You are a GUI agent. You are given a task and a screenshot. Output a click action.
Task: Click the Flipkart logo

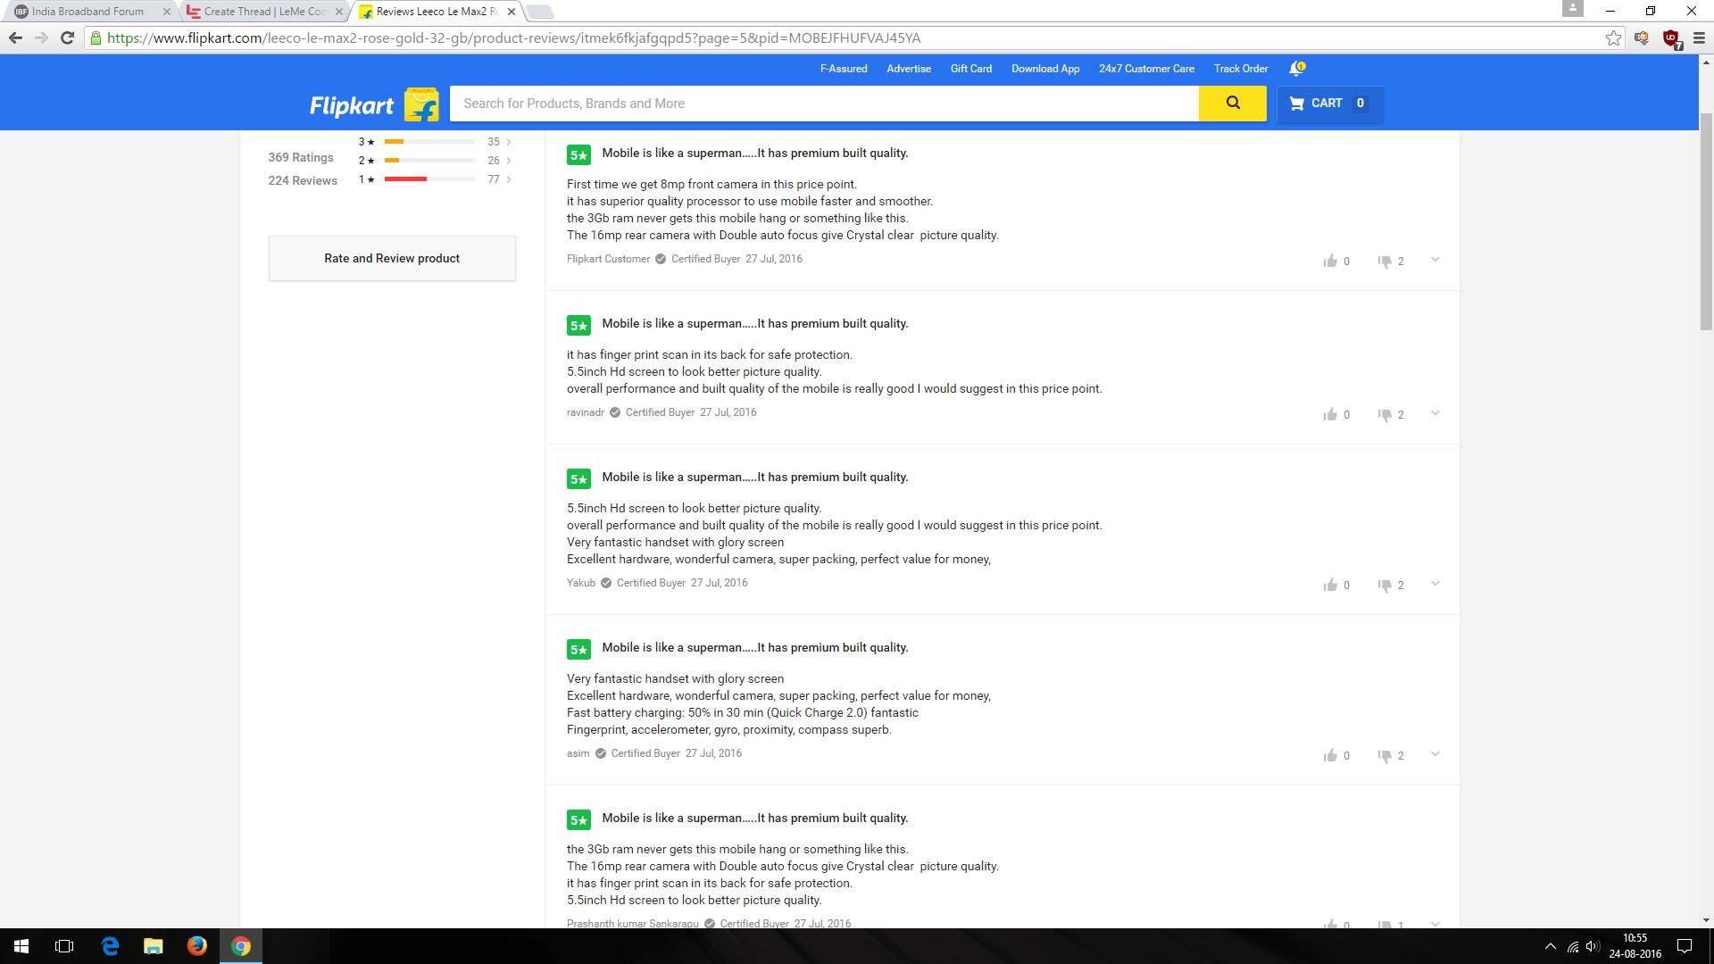click(374, 104)
